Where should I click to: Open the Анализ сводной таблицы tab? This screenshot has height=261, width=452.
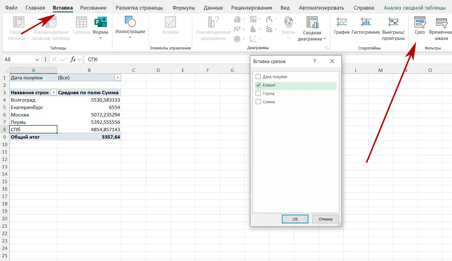tap(414, 8)
